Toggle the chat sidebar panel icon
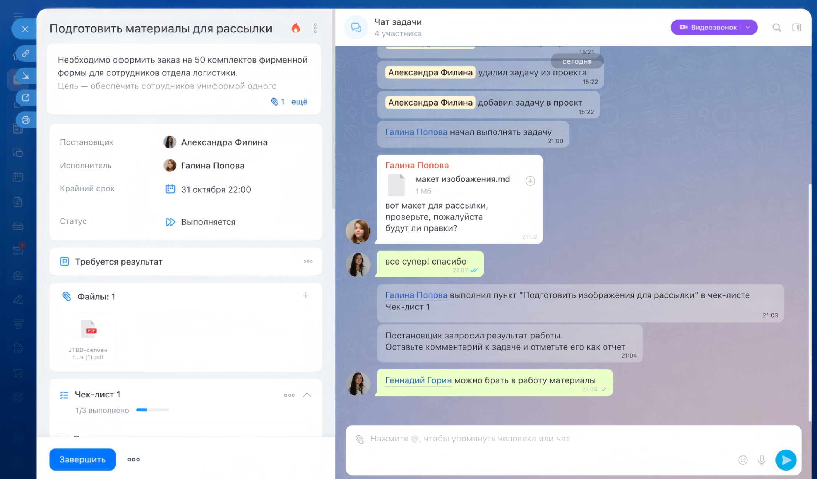Image resolution: width=817 pixels, height=479 pixels. point(796,28)
